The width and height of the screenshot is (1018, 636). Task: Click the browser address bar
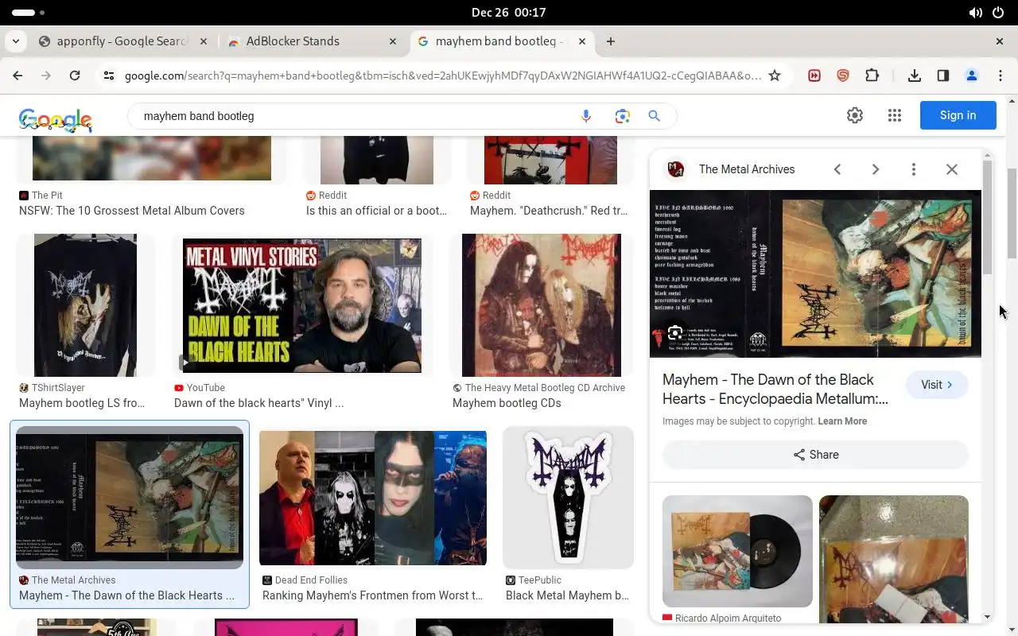(x=442, y=76)
